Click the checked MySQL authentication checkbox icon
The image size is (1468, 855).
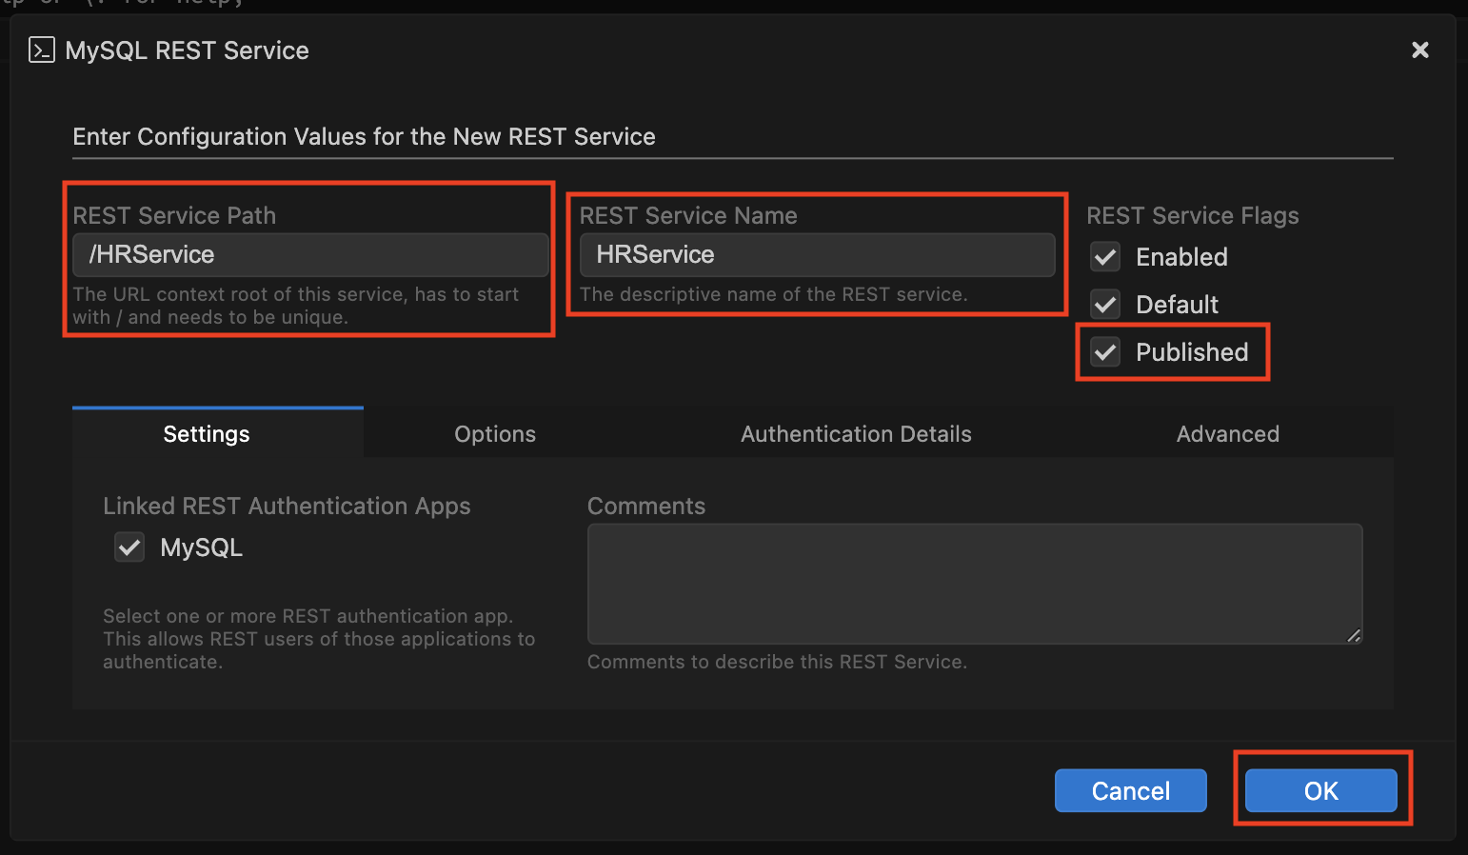point(129,547)
